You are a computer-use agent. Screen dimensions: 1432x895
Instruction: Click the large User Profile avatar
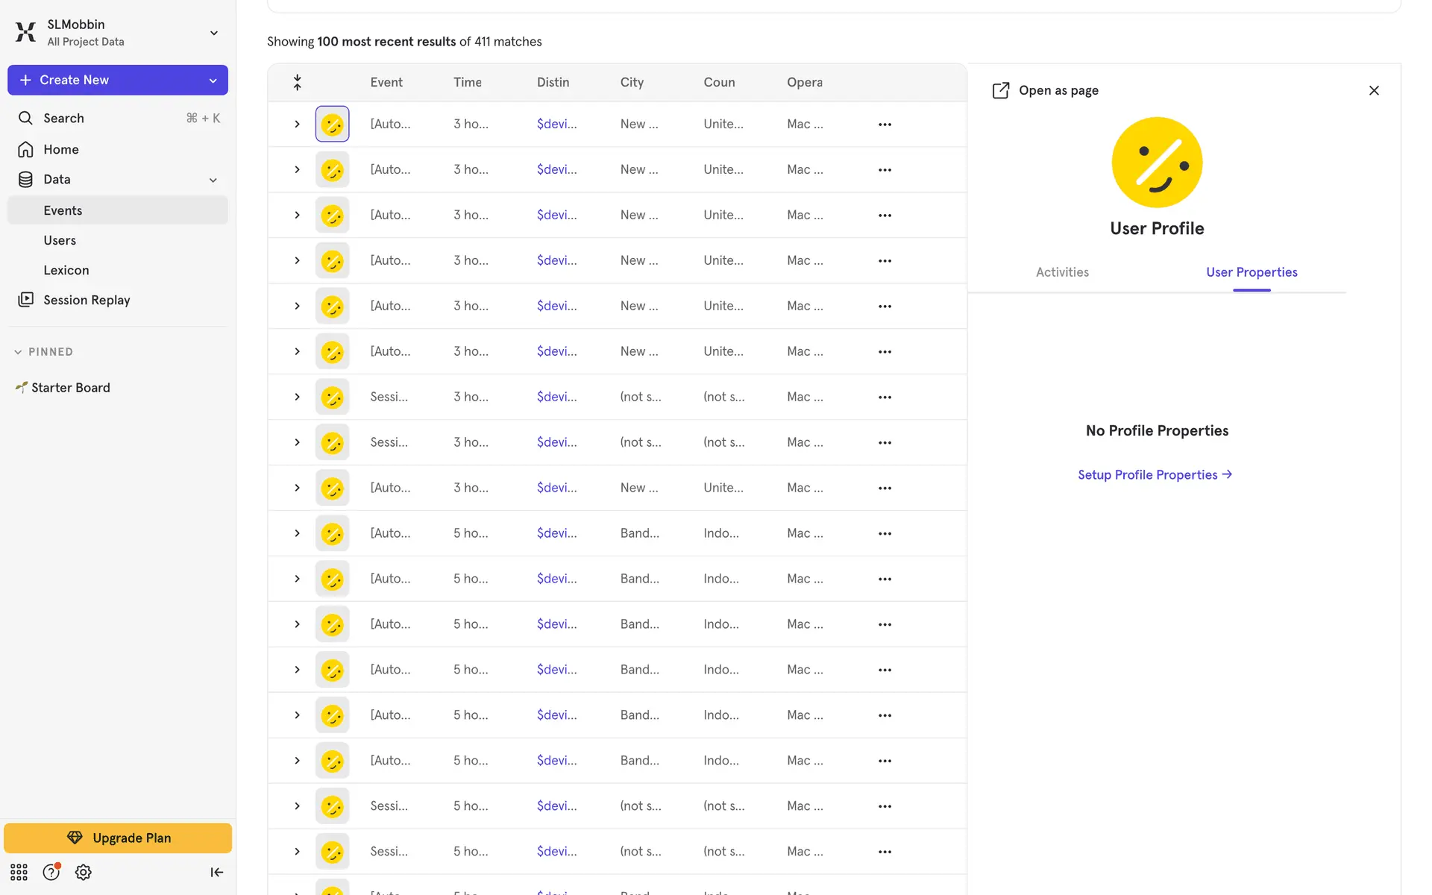[x=1157, y=163]
